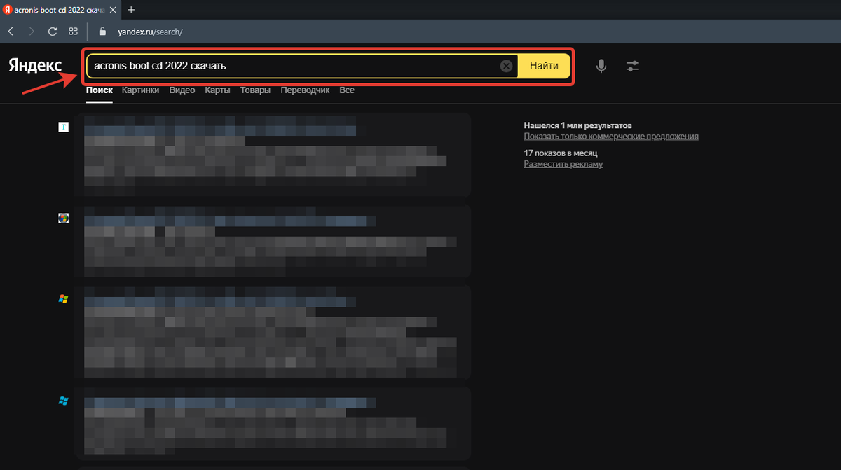Open the Карты tab
The width and height of the screenshot is (841, 470).
pos(217,90)
